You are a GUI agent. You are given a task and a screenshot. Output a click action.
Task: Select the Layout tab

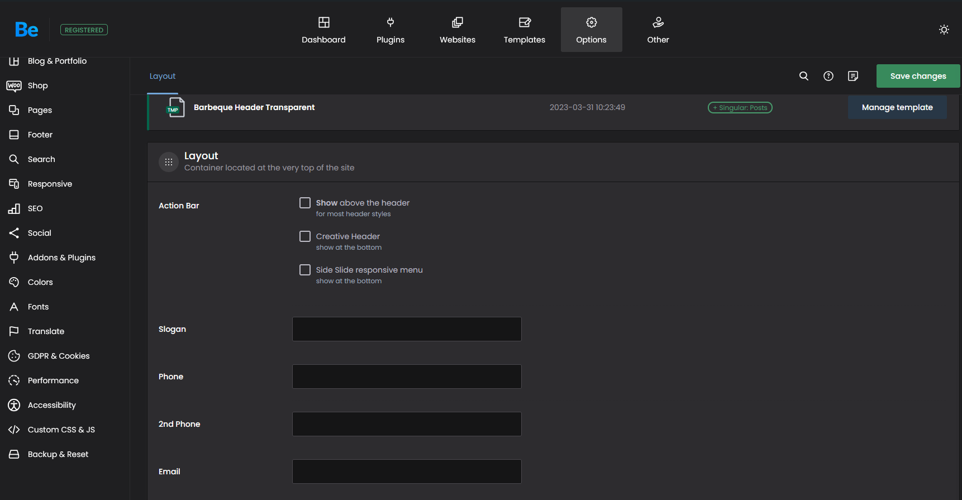163,76
